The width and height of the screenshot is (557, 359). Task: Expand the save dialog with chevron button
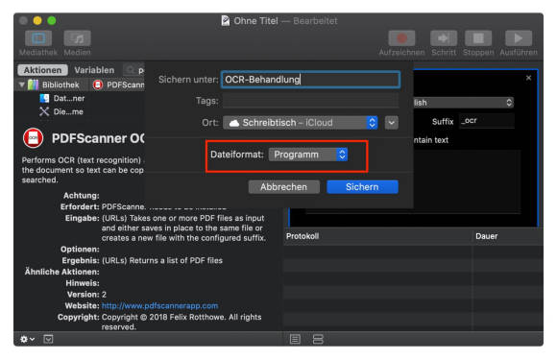391,123
